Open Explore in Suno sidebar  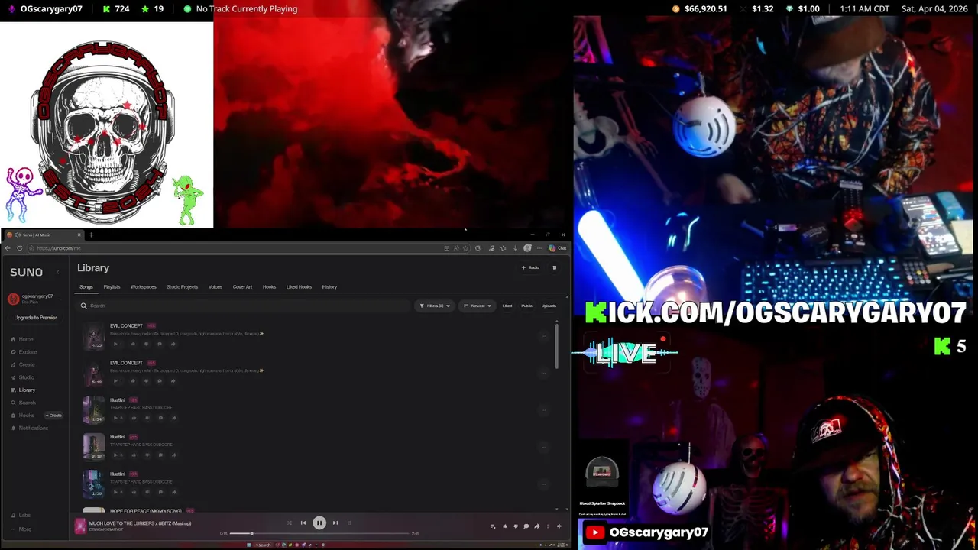tap(24, 352)
